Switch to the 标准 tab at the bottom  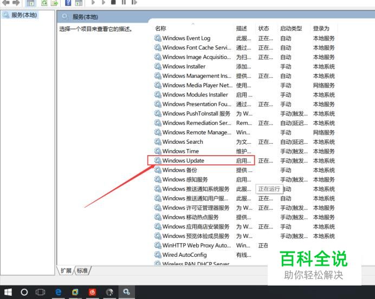pos(82,270)
